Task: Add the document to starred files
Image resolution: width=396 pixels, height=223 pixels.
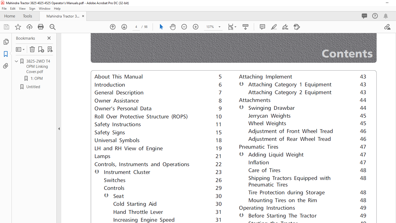Action: pyautogui.click(x=18, y=27)
